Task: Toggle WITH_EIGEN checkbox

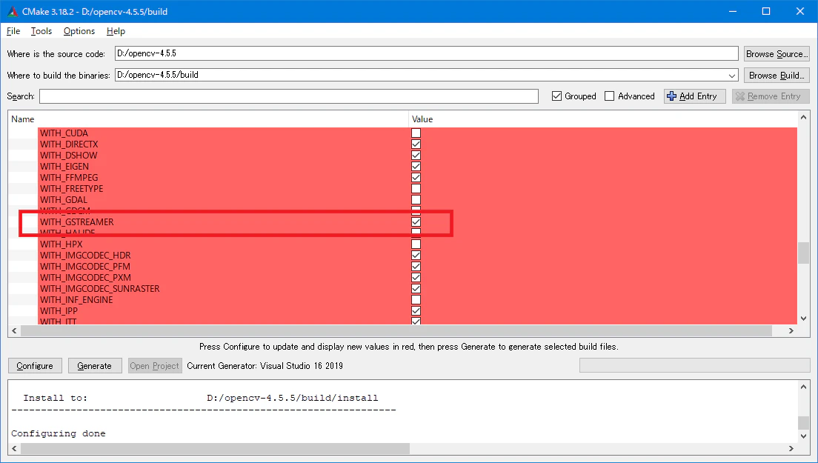Action: tap(416, 167)
